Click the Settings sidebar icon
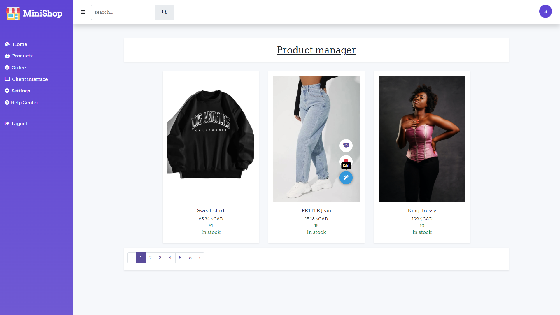The image size is (560, 315). pyautogui.click(x=7, y=90)
